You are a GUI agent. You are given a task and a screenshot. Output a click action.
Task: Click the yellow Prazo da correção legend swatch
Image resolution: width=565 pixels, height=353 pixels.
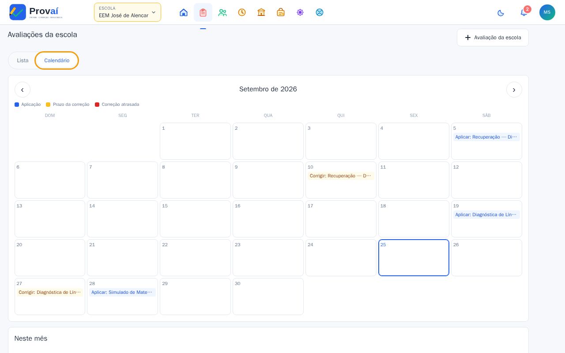point(48,105)
